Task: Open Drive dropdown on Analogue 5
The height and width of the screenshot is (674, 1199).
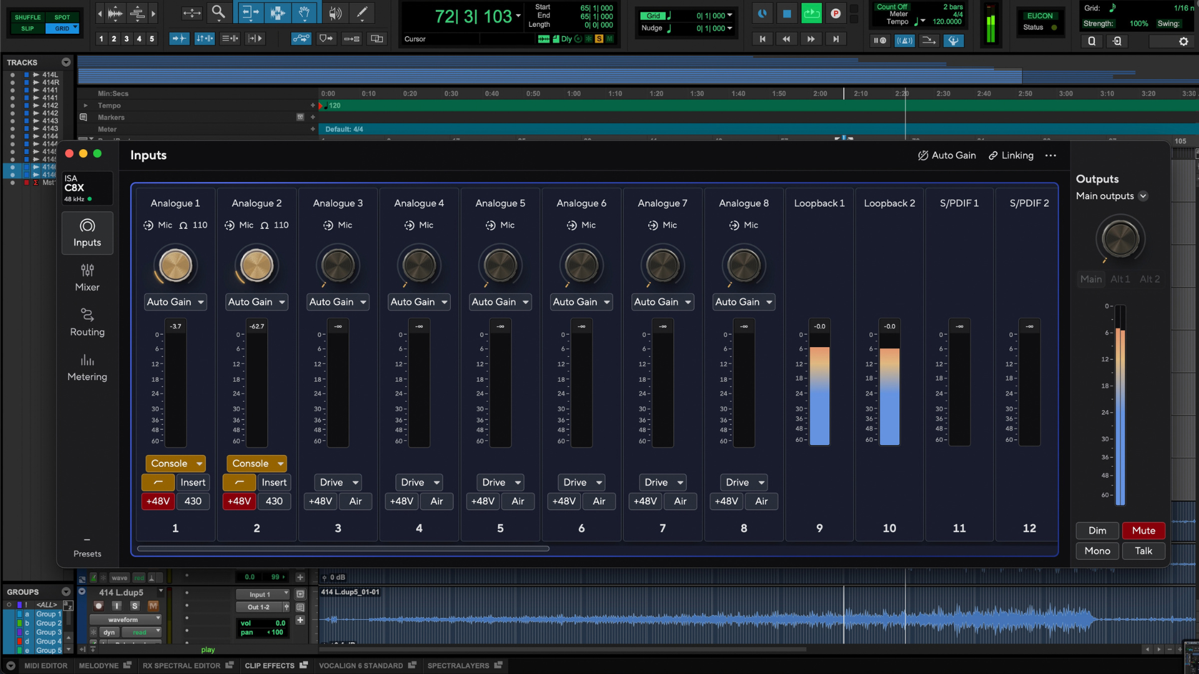Action: coord(500,482)
